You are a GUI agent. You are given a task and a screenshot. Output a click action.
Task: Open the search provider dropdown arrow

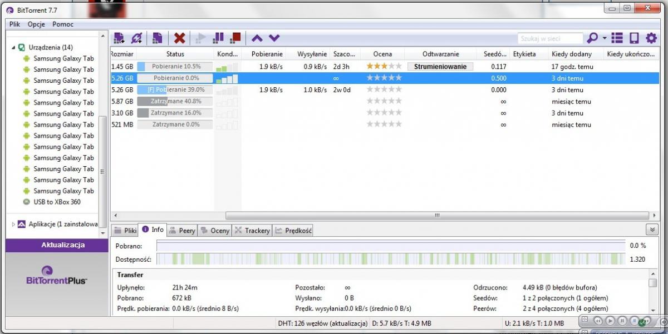pos(605,38)
